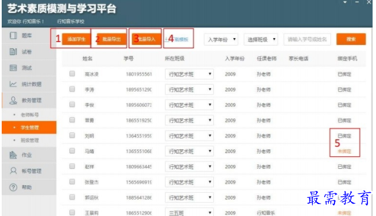Go to 班级管理 submenu item
376x216 pixels.
[30, 140]
